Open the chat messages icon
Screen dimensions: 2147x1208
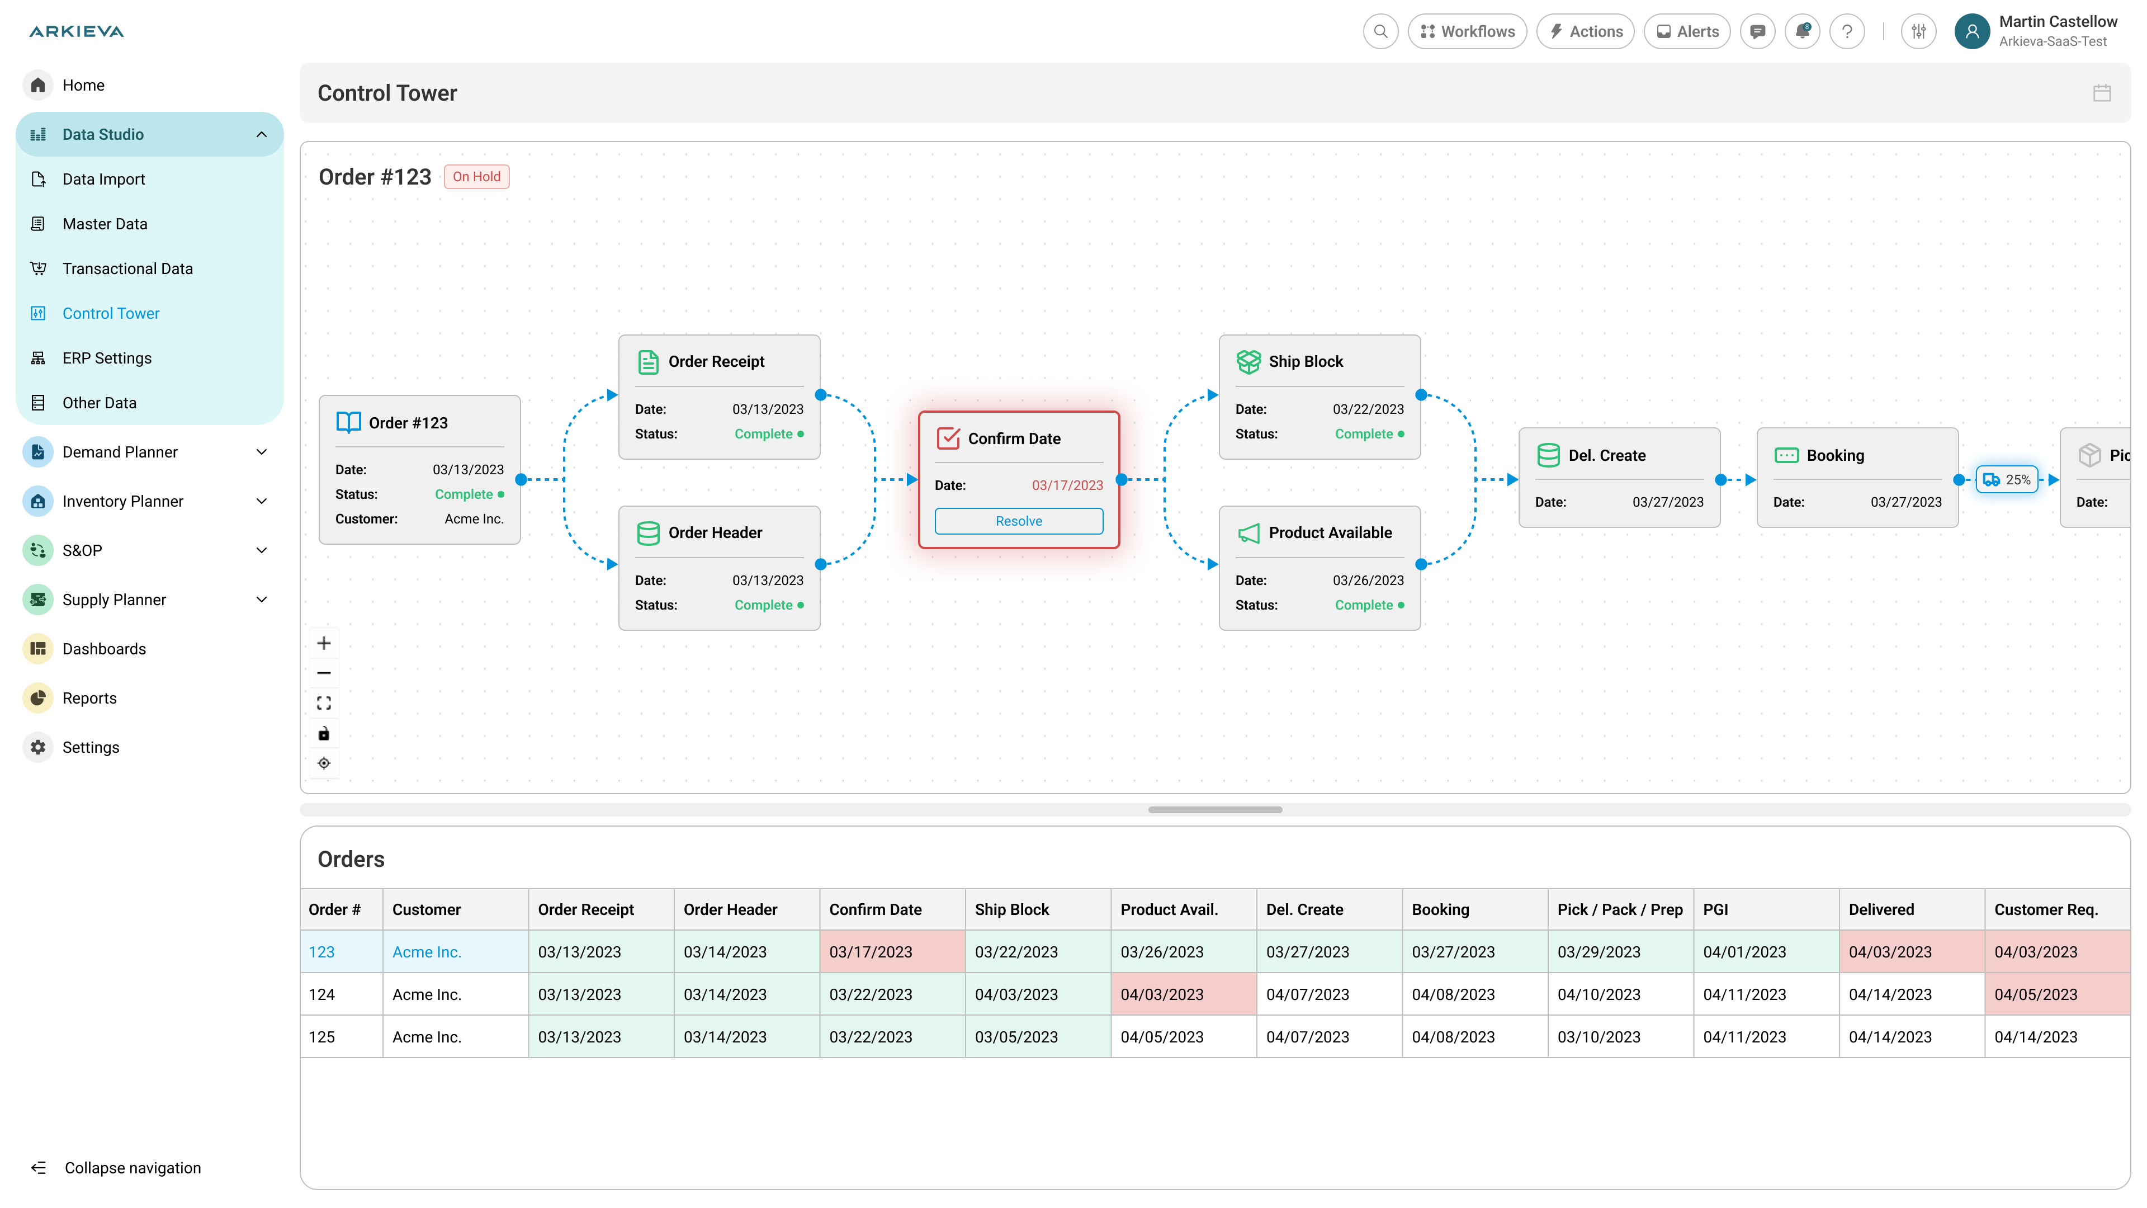point(1758,32)
